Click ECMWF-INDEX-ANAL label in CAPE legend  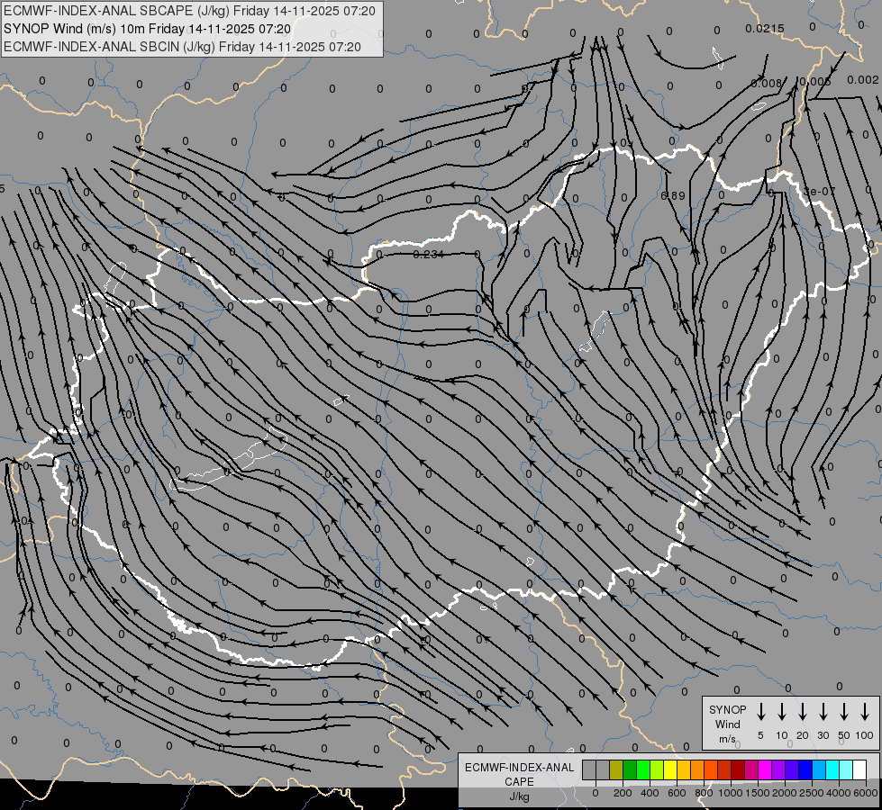pyautogui.click(x=519, y=768)
